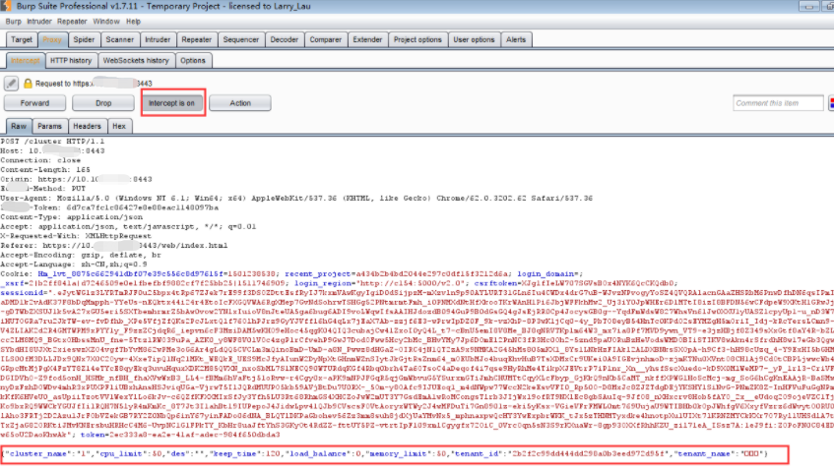Switch to the Proxy tab

coord(52,40)
